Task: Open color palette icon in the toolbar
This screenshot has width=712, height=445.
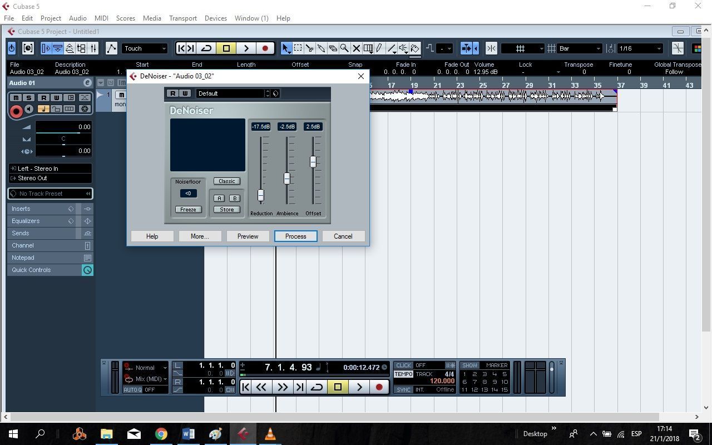Action: (696, 48)
